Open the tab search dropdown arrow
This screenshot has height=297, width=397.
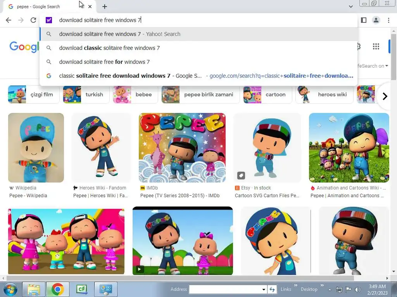point(350,7)
